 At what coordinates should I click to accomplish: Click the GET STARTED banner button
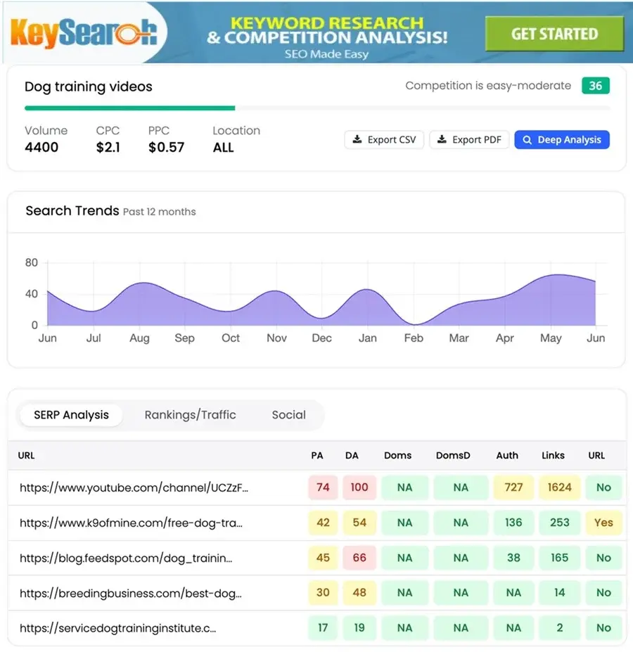tap(554, 34)
